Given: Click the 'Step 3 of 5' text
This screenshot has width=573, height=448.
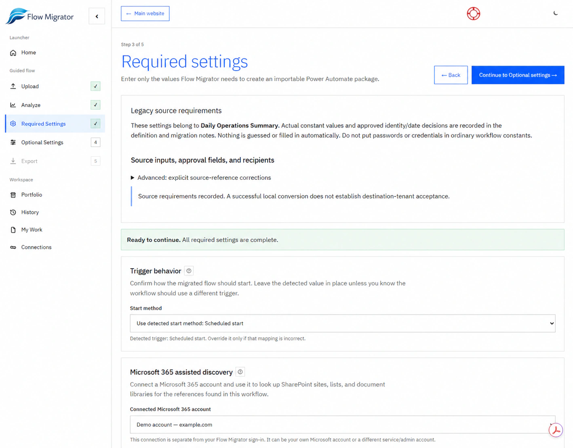Looking at the screenshot, I should pos(133,44).
